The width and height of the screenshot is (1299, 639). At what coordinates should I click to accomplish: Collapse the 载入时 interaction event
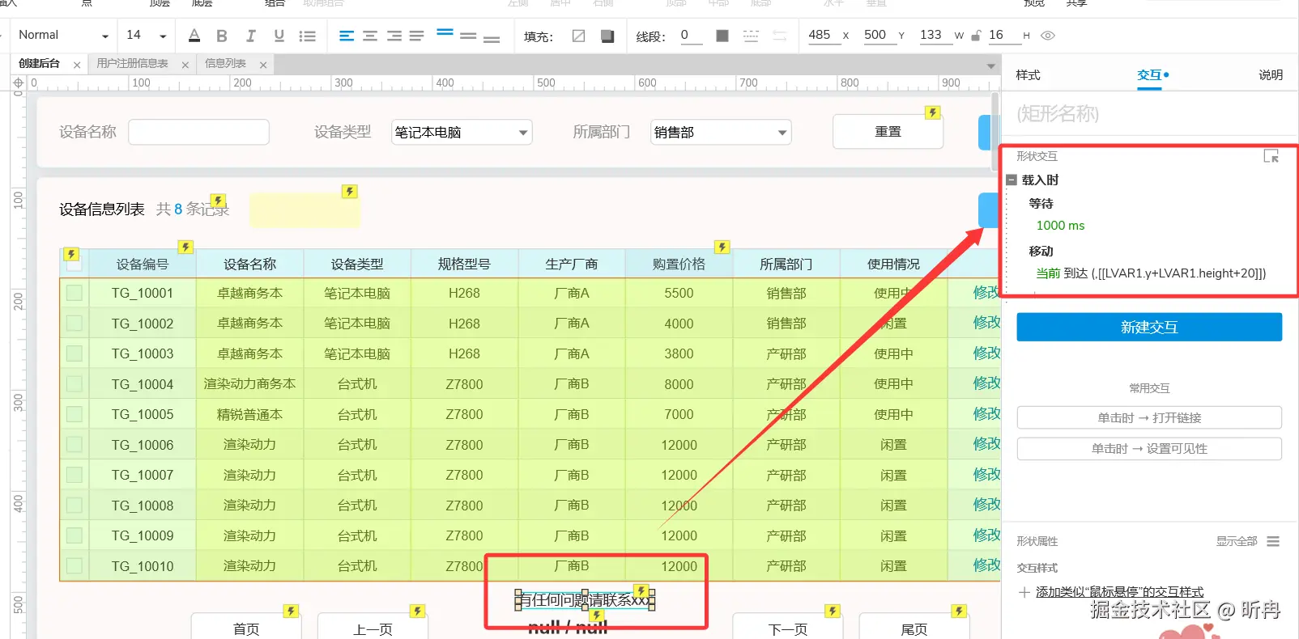(x=1012, y=180)
